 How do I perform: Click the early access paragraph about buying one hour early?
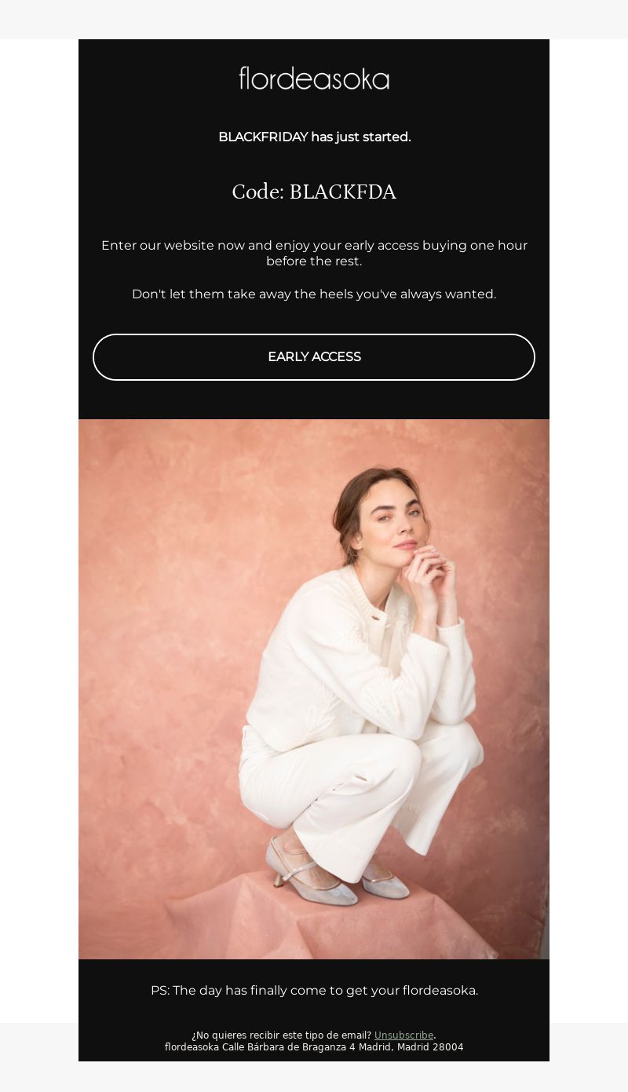tap(314, 253)
